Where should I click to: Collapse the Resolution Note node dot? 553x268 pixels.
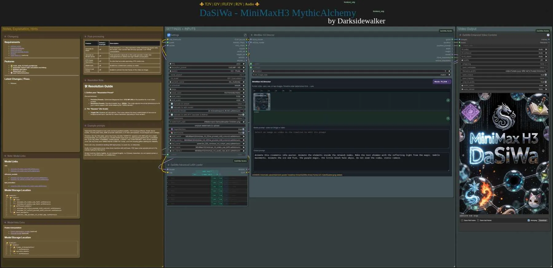(x=85, y=80)
